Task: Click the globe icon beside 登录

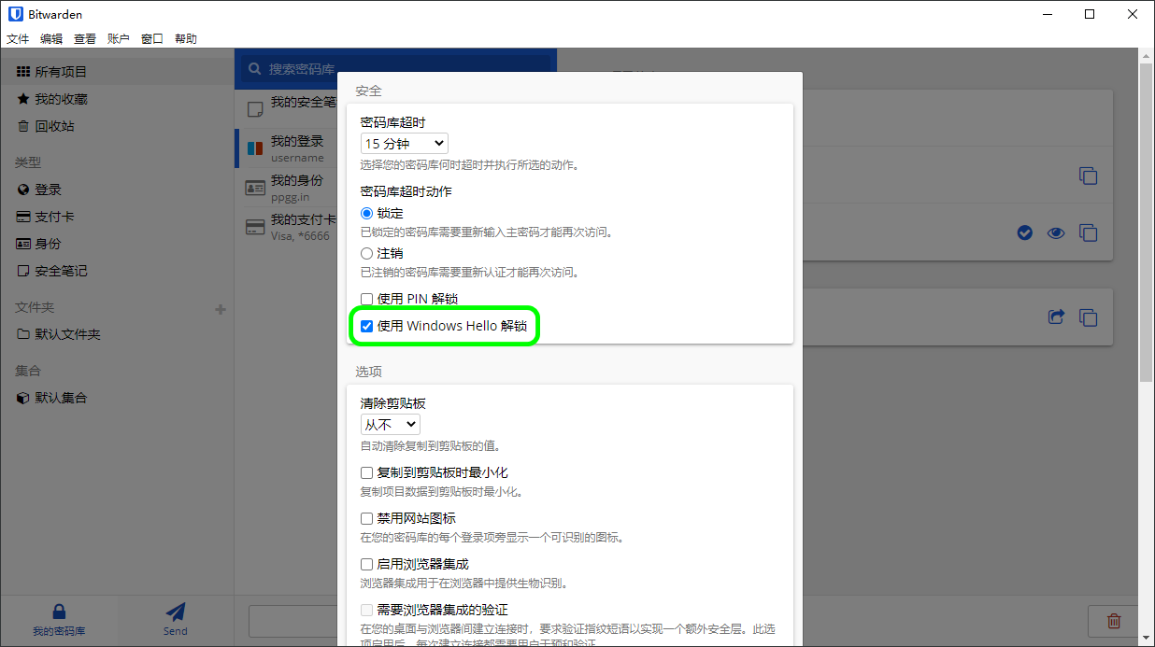Action: [23, 190]
